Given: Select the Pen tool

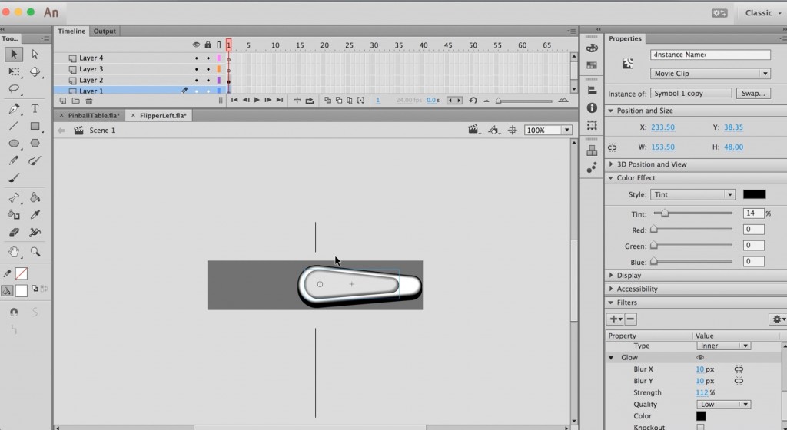Looking at the screenshot, I should (14, 109).
